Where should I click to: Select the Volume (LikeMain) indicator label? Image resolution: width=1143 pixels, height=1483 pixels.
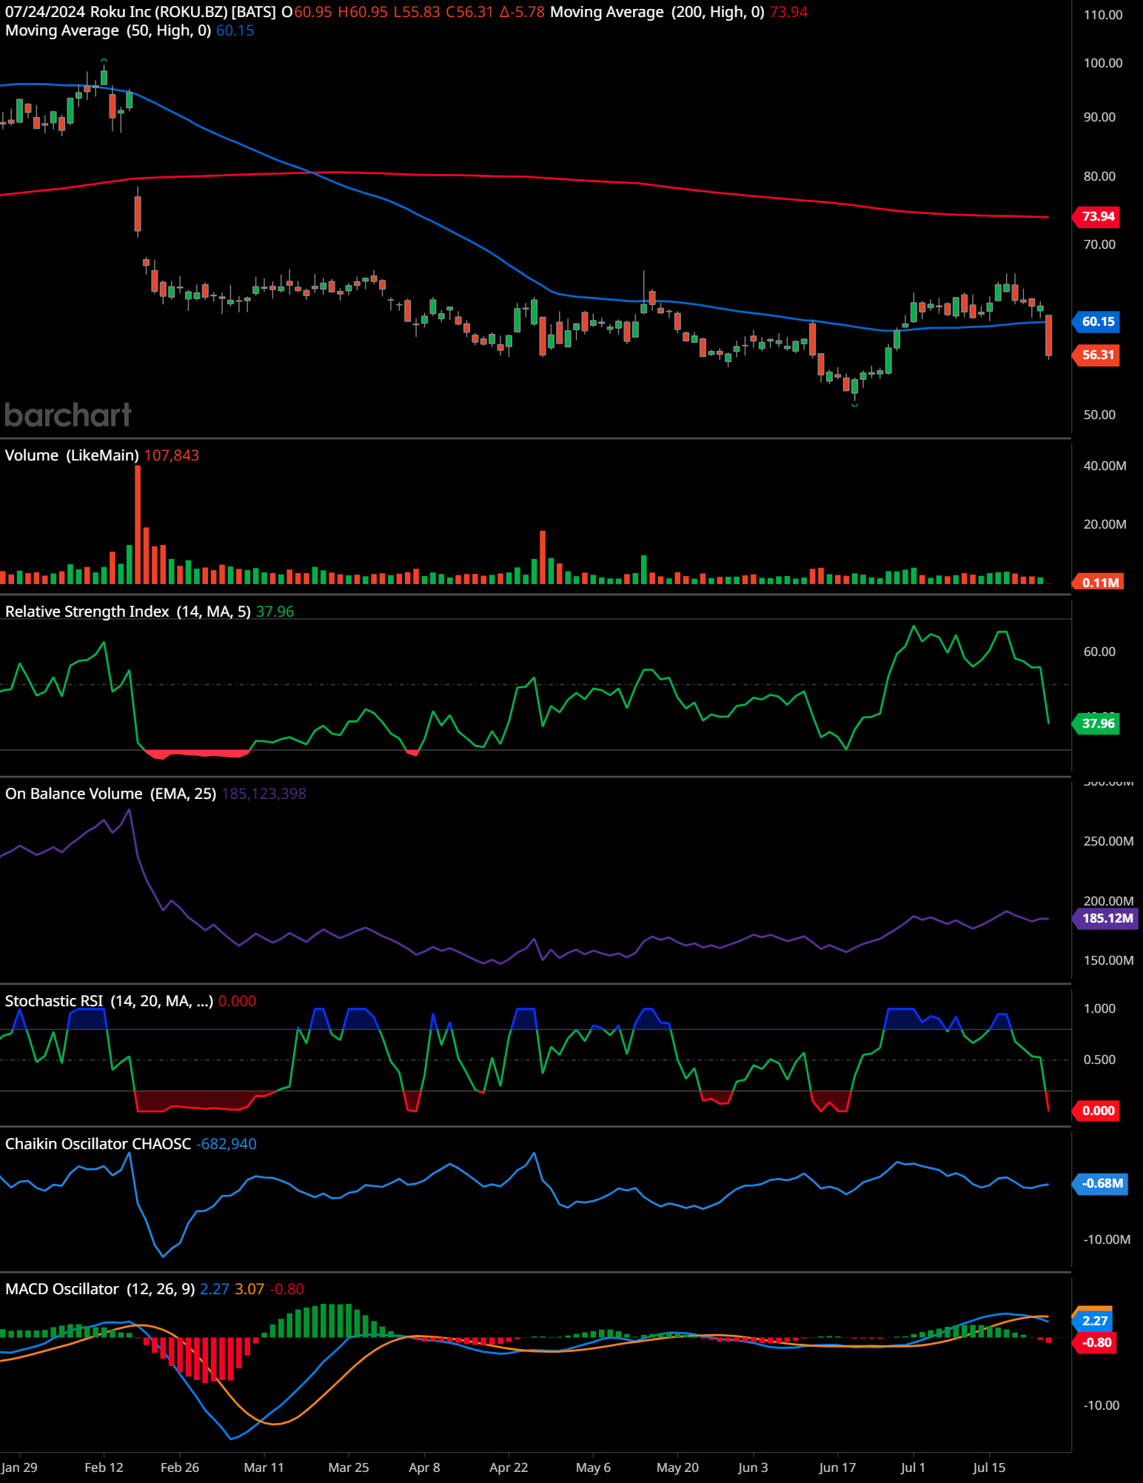72,455
